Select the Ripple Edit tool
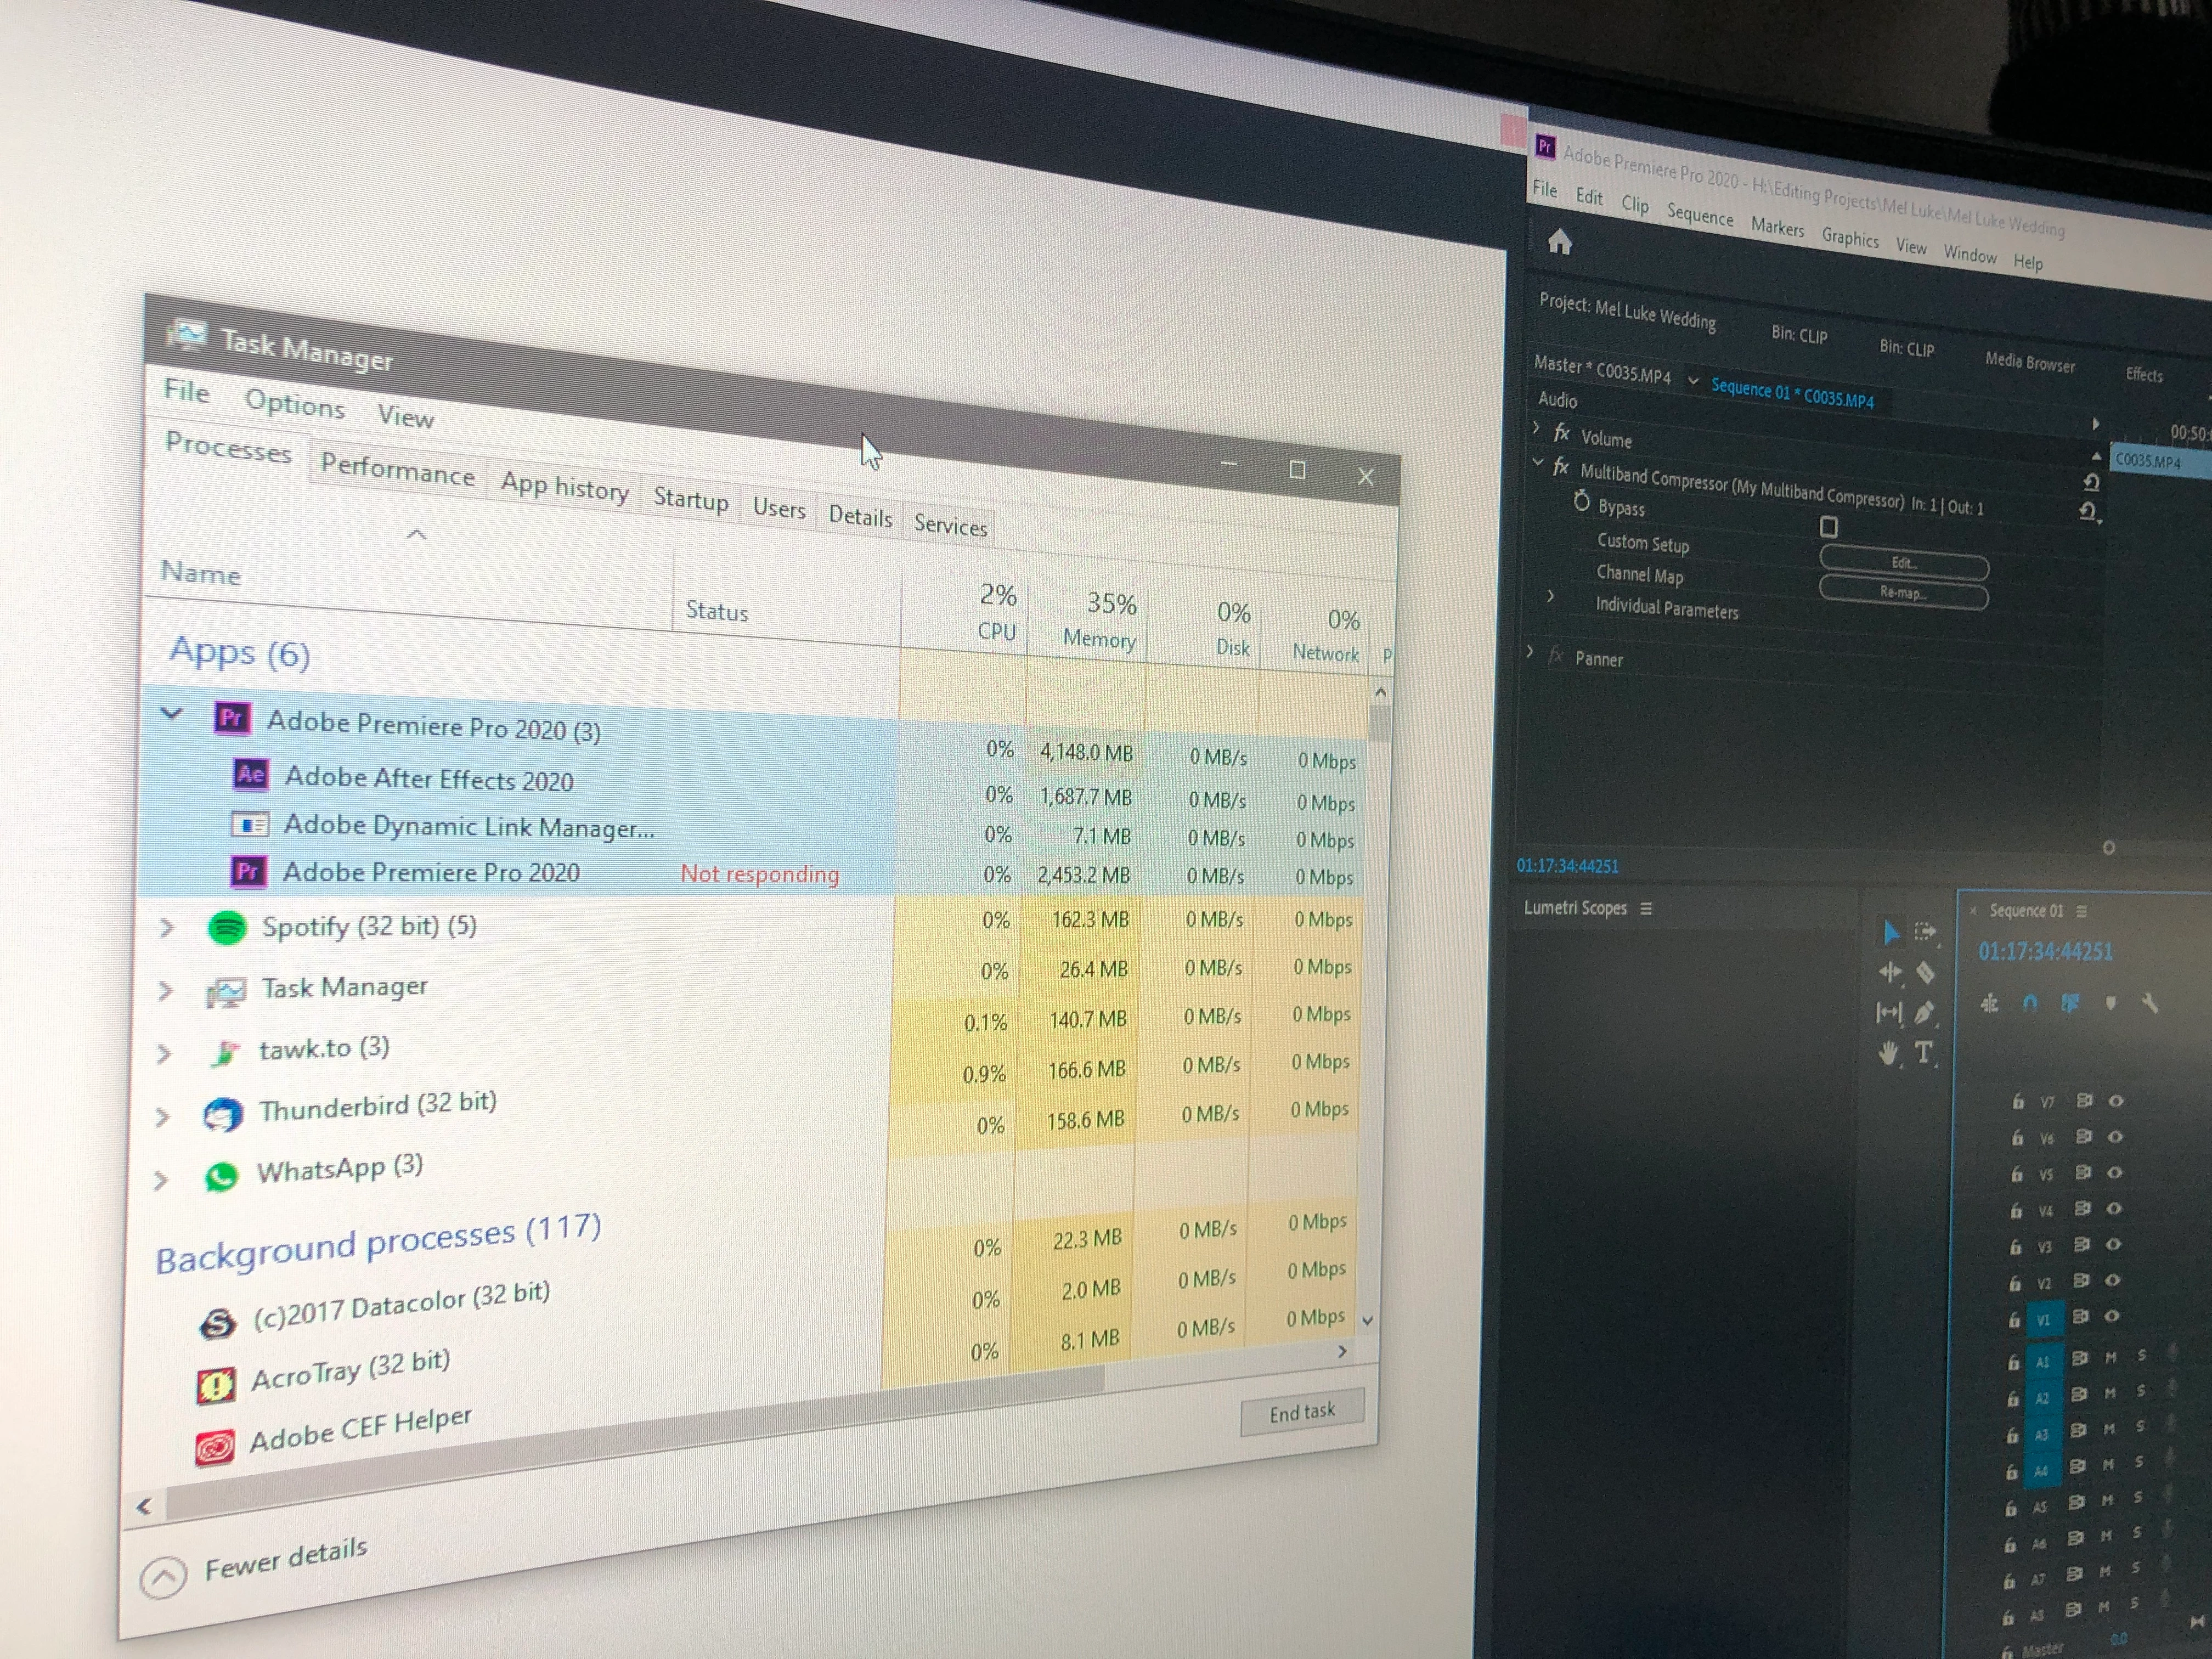Image resolution: width=2212 pixels, height=1659 pixels. pos(1890,972)
